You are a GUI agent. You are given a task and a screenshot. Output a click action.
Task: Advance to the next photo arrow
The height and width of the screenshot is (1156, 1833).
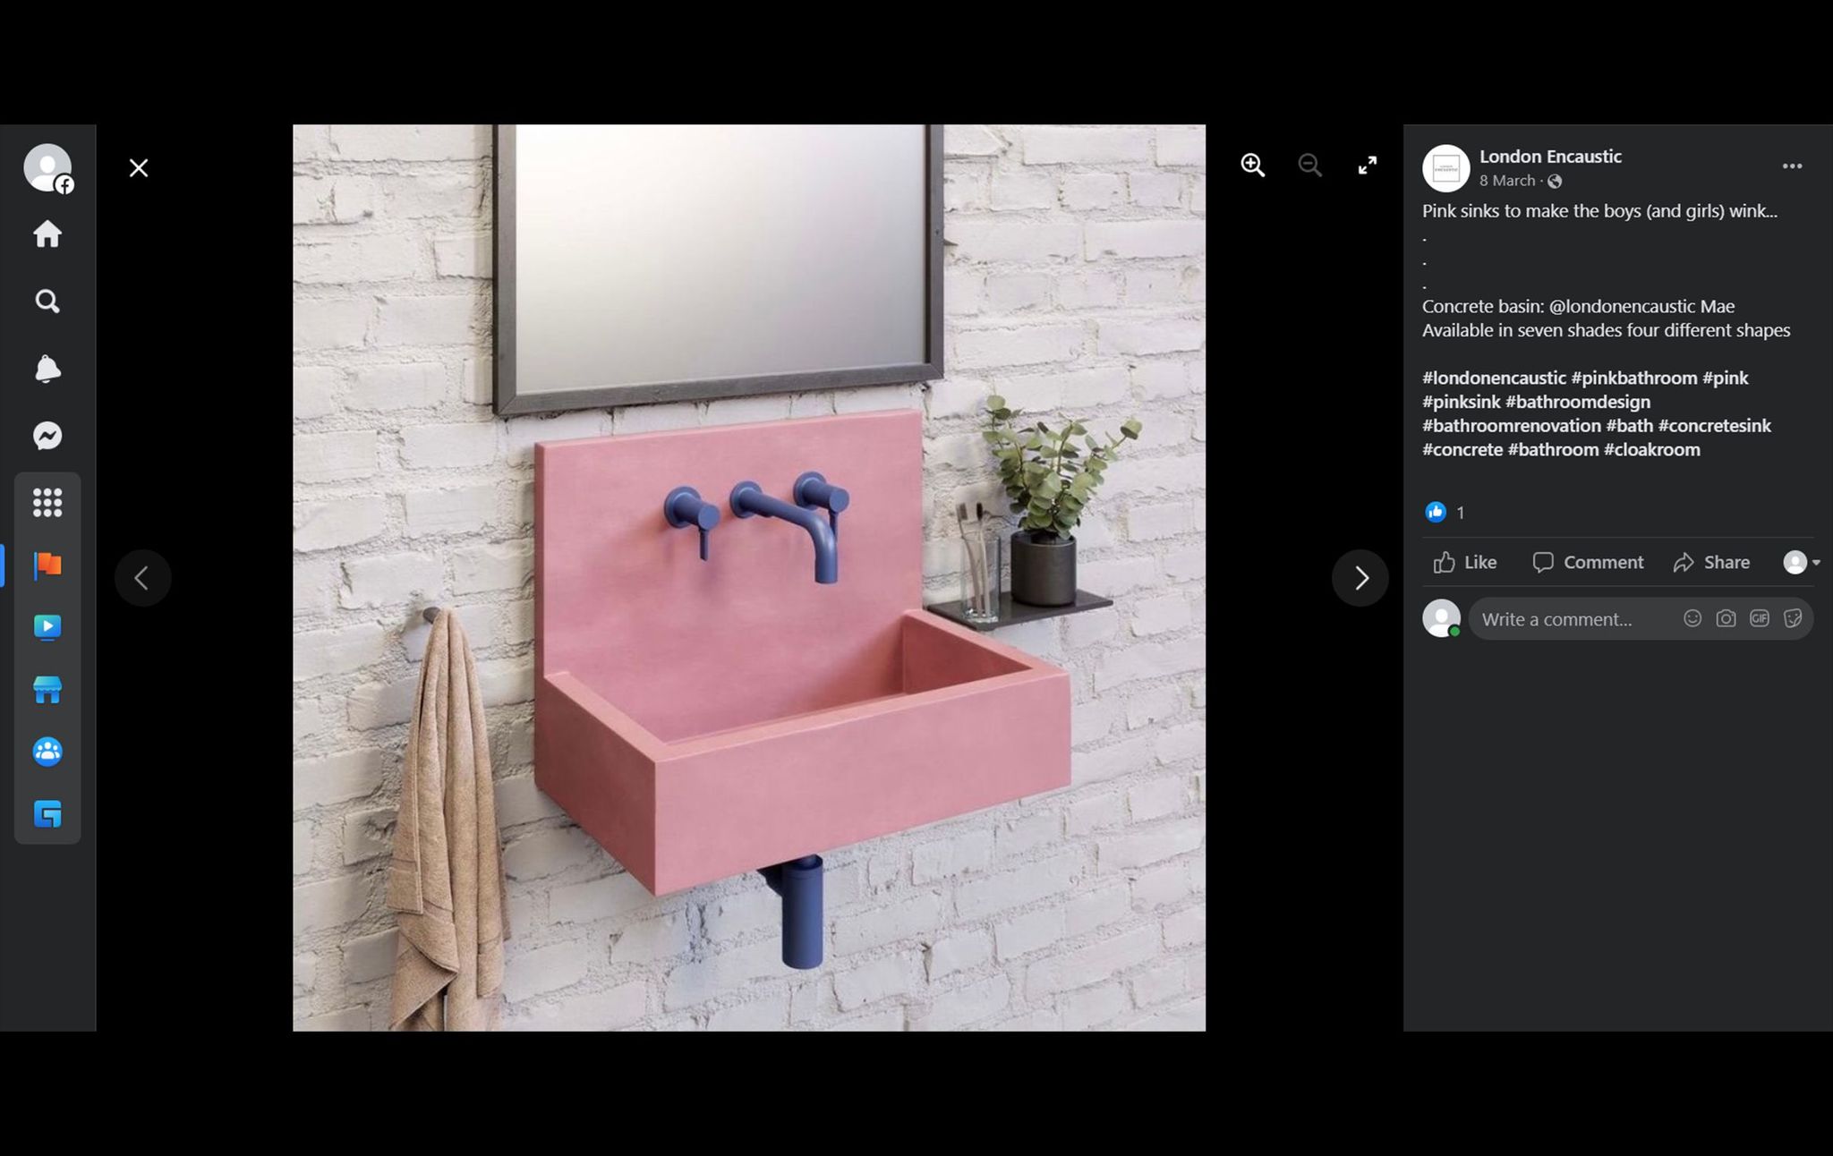pos(1360,578)
